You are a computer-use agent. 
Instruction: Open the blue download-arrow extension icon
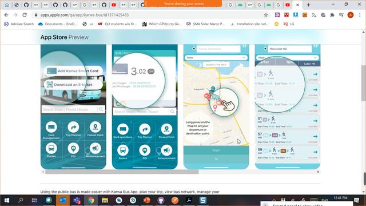(x=296, y=15)
